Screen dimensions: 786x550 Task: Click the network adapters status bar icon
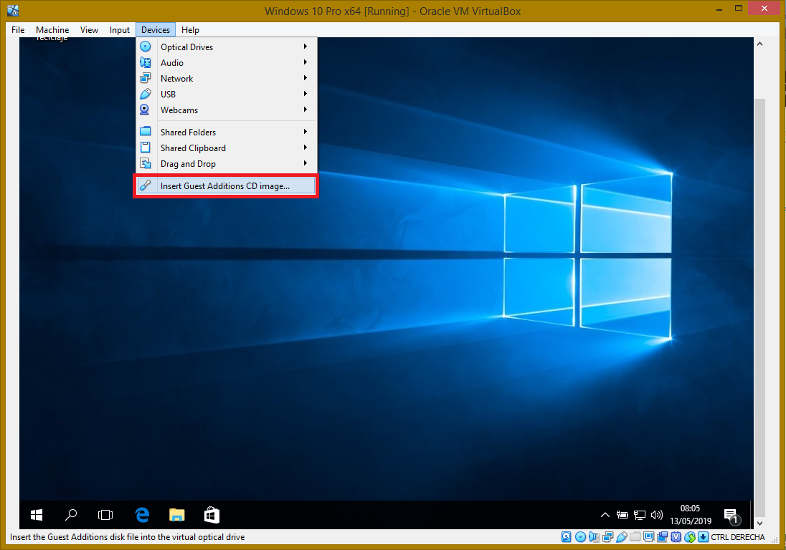point(608,537)
